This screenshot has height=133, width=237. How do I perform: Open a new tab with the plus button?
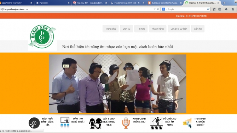pos(224,3)
